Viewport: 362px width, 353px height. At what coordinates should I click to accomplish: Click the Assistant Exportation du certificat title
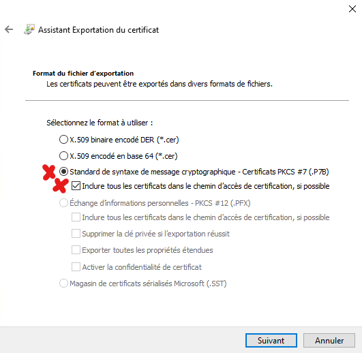(98, 30)
